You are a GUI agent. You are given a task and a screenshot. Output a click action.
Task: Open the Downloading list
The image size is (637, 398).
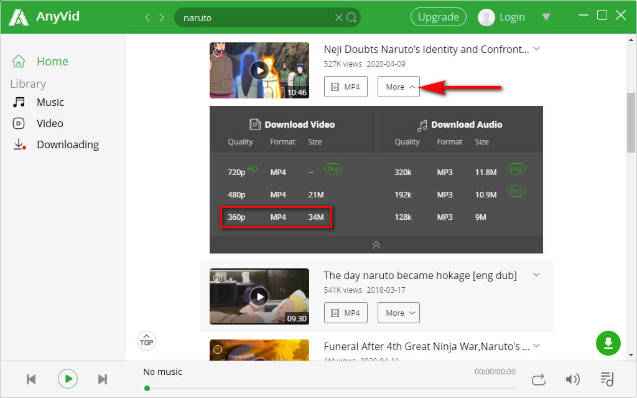click(x=68, y=145)
